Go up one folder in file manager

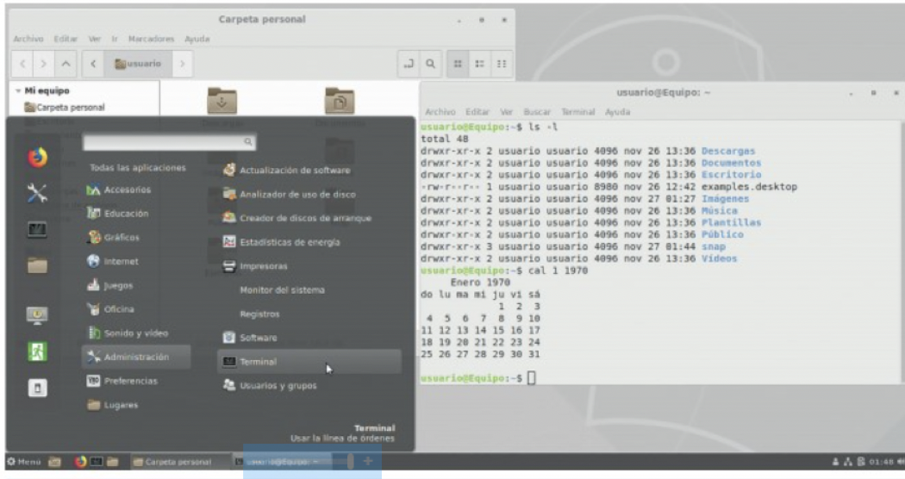(66, 64)
